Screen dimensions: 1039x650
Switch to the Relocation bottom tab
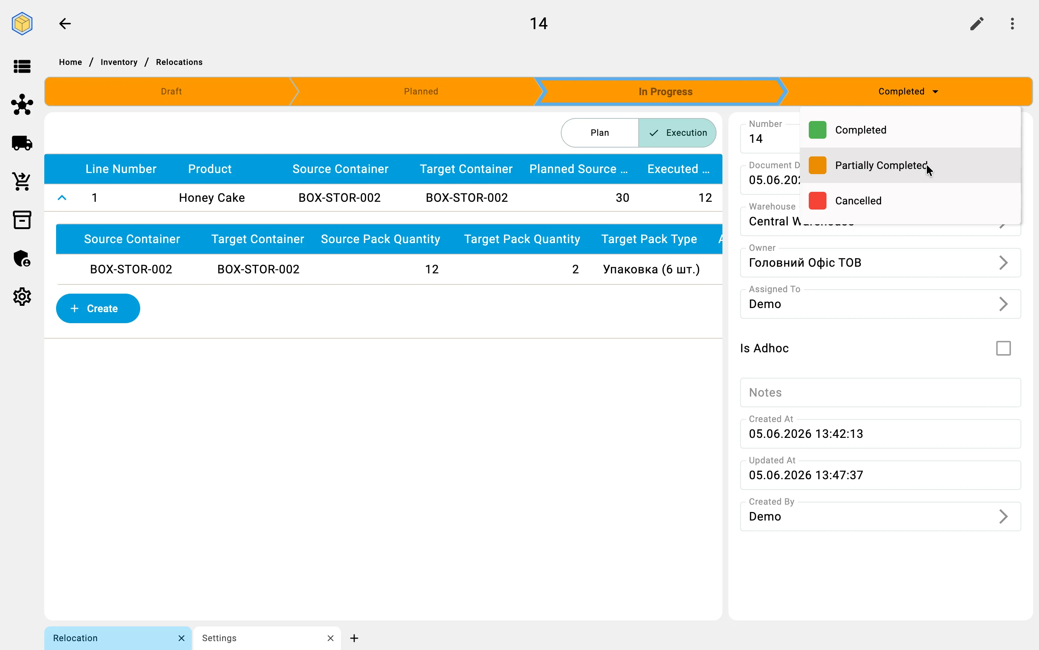pyautogui.click(x=118, y=638)
